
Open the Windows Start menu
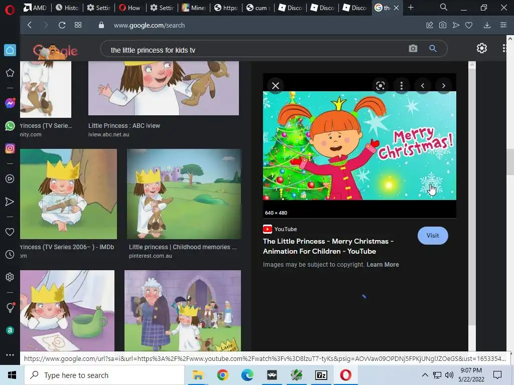[x=12, y=375]
